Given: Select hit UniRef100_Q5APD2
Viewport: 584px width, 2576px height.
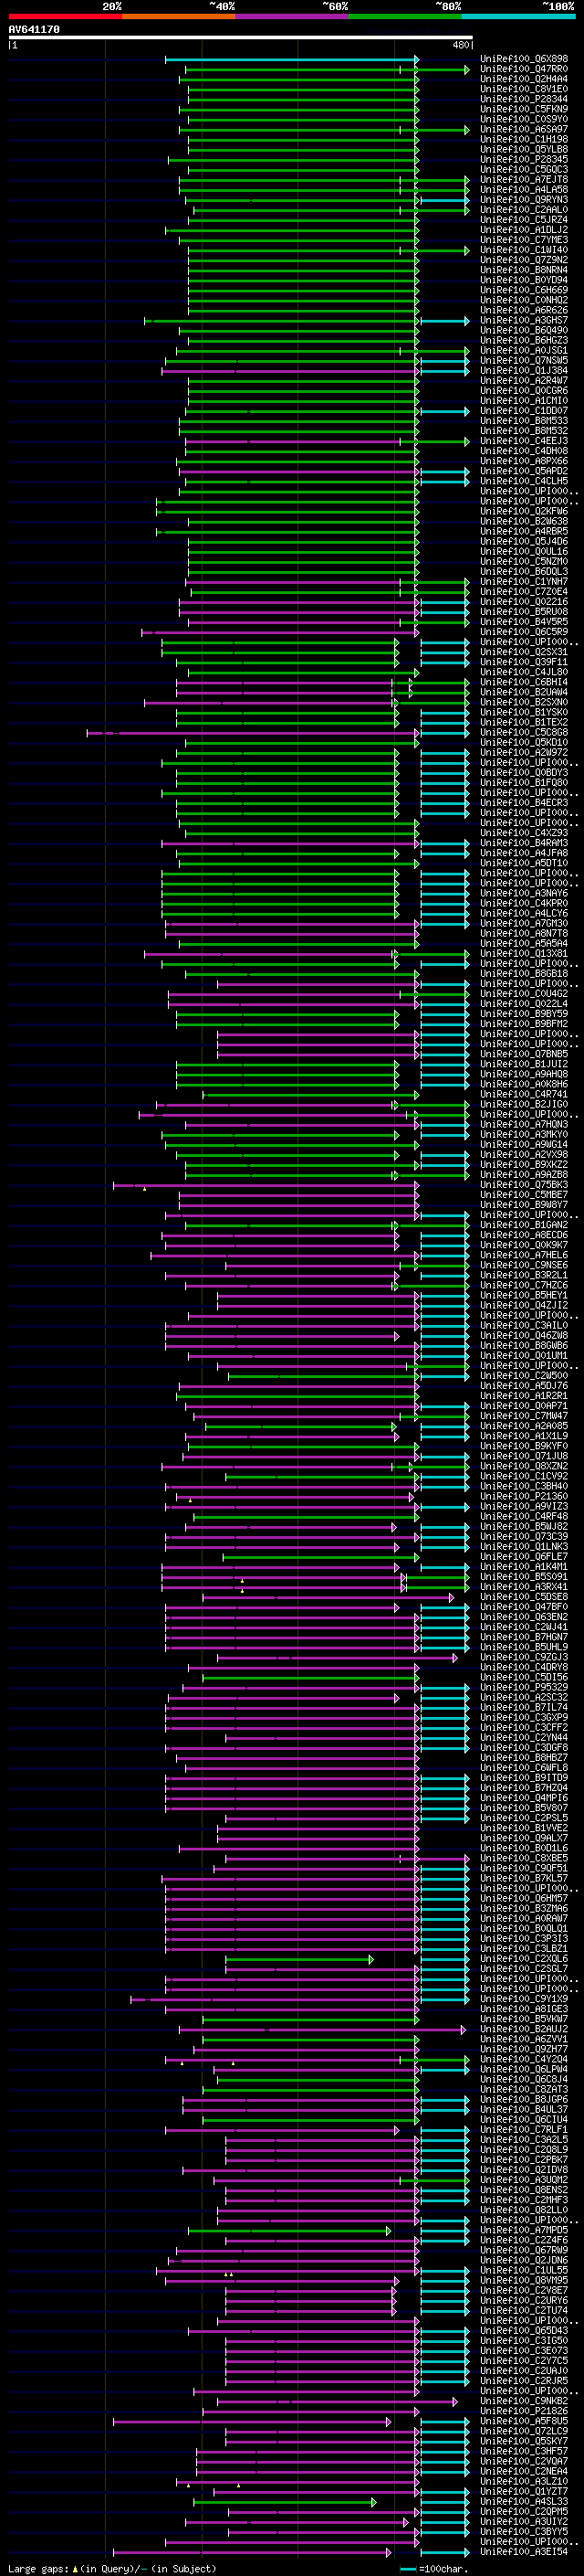Looking at the screenshot, I should (524, 471).
